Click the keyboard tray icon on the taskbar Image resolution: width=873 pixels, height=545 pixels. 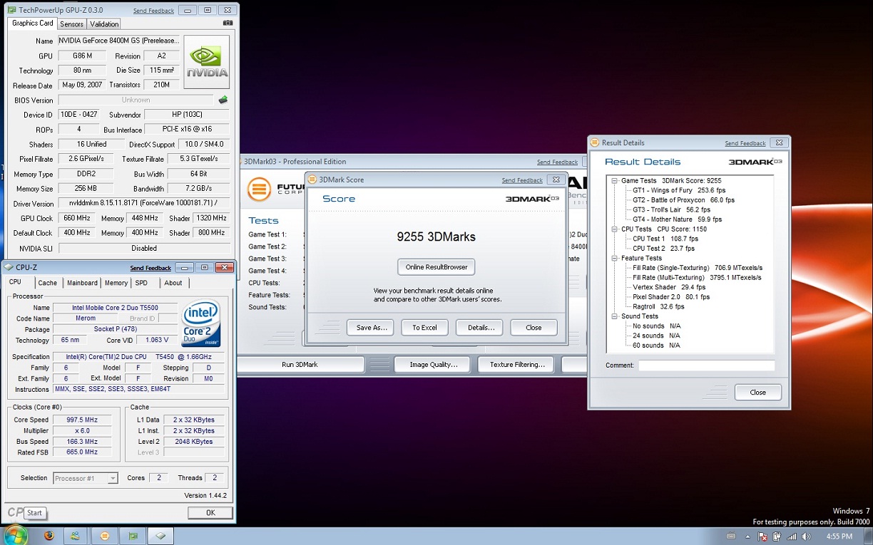[732, 536]
